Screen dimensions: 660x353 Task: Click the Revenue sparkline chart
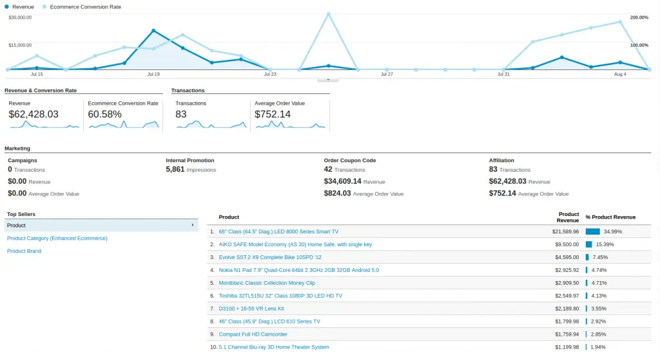tap(44, 125)
